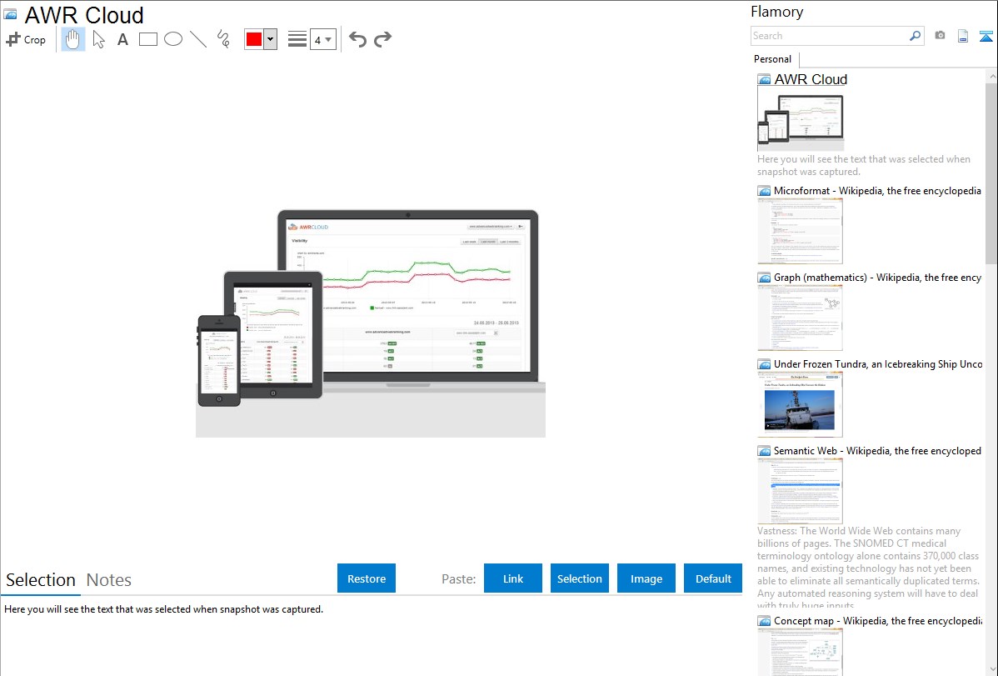Viewport: 998px width, 676px height.
Task: Paste as Selection
Action: click(x=580, y=578)
